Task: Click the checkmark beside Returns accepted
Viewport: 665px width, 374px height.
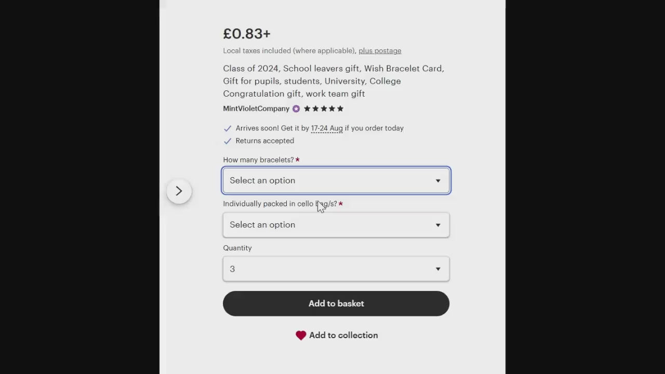Action: click(227, 141)
